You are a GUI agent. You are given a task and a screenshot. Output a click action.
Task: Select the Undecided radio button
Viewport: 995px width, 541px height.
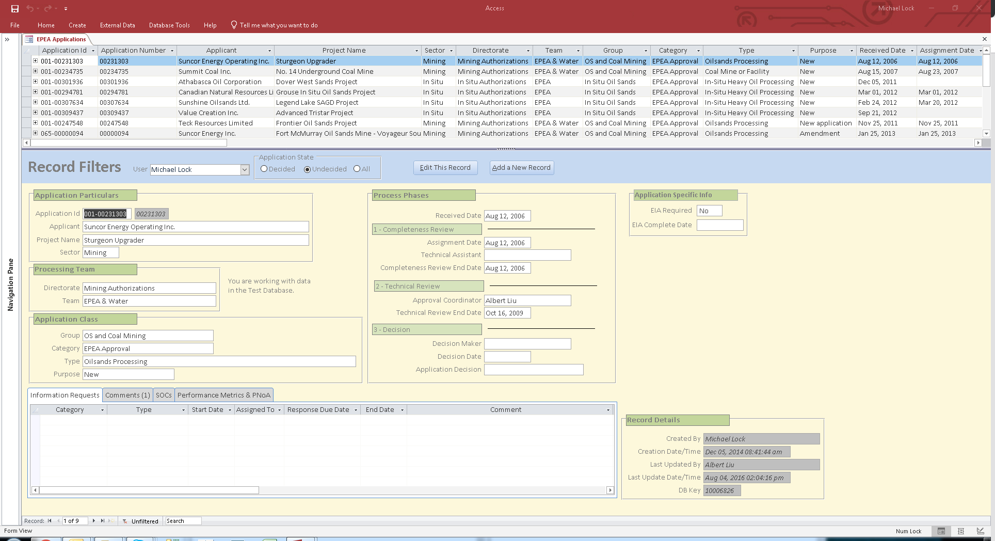308,169
